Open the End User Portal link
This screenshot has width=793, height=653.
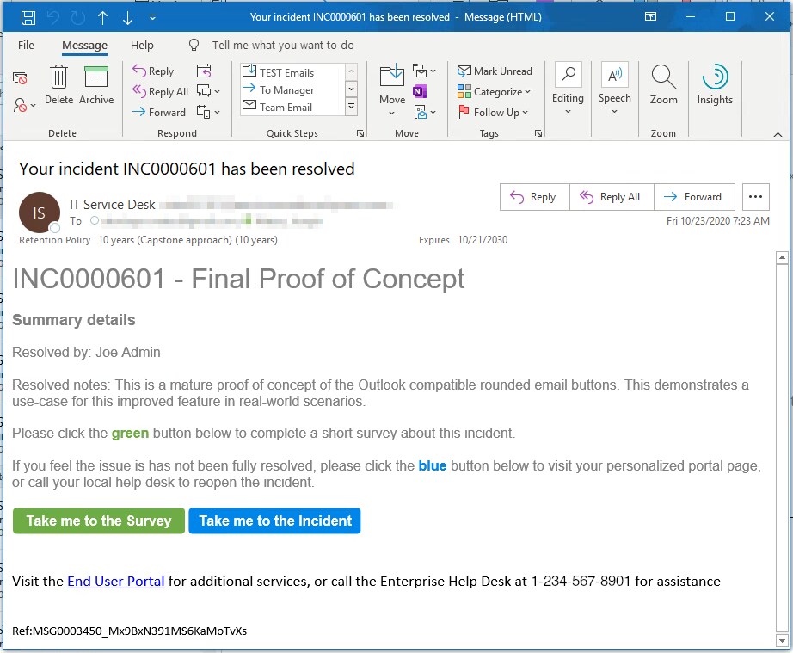point(115,581)
